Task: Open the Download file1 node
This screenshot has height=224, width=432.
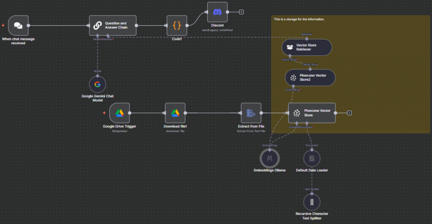Action: point(175,113)
